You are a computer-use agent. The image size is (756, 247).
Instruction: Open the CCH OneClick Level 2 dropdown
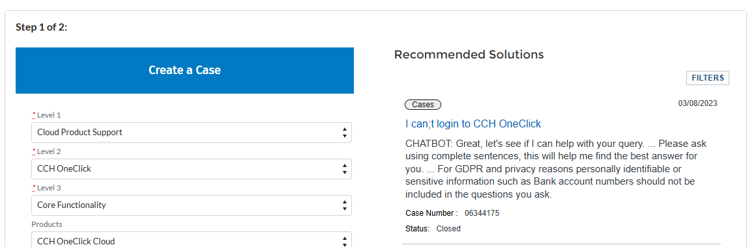192,169
